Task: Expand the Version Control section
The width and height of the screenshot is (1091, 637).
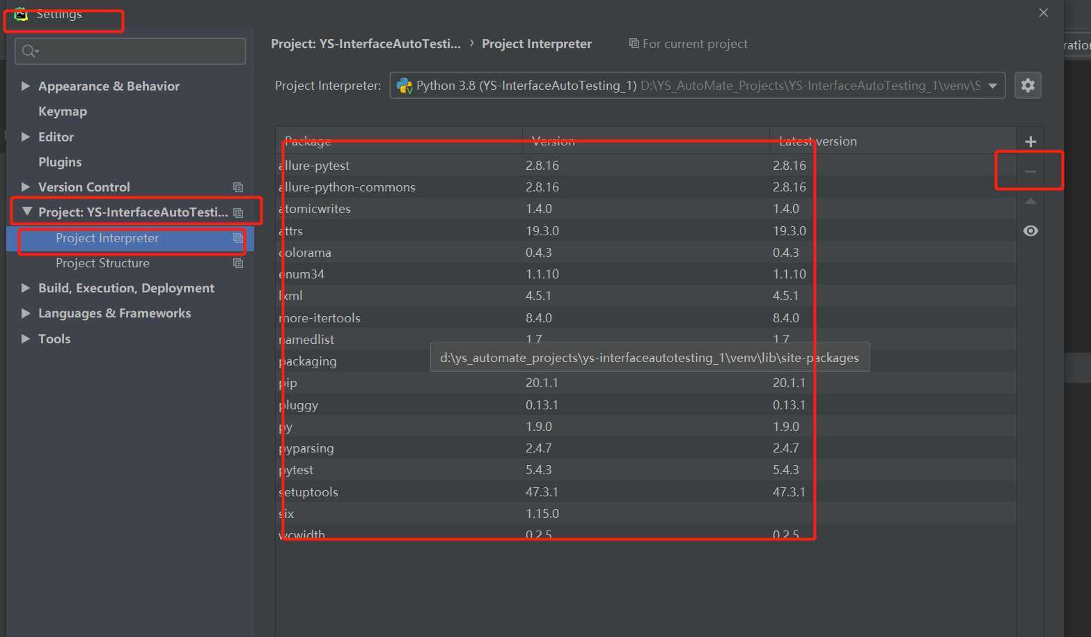Action: pos(26,187)
